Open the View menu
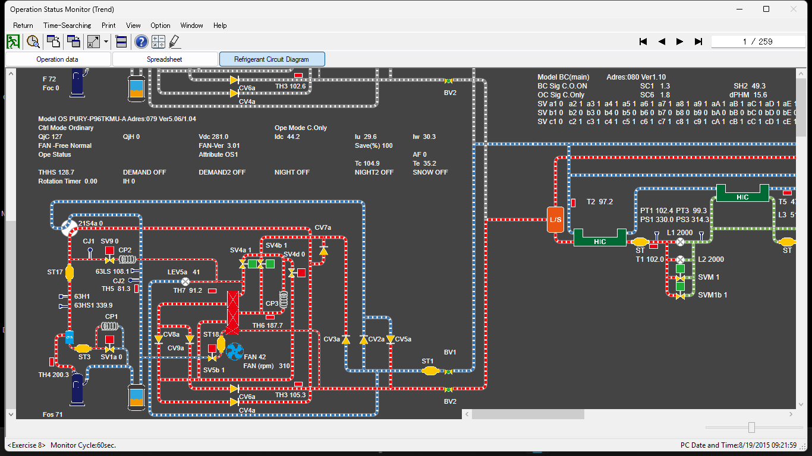Viewport: 812px width, 456px height. 133,26
